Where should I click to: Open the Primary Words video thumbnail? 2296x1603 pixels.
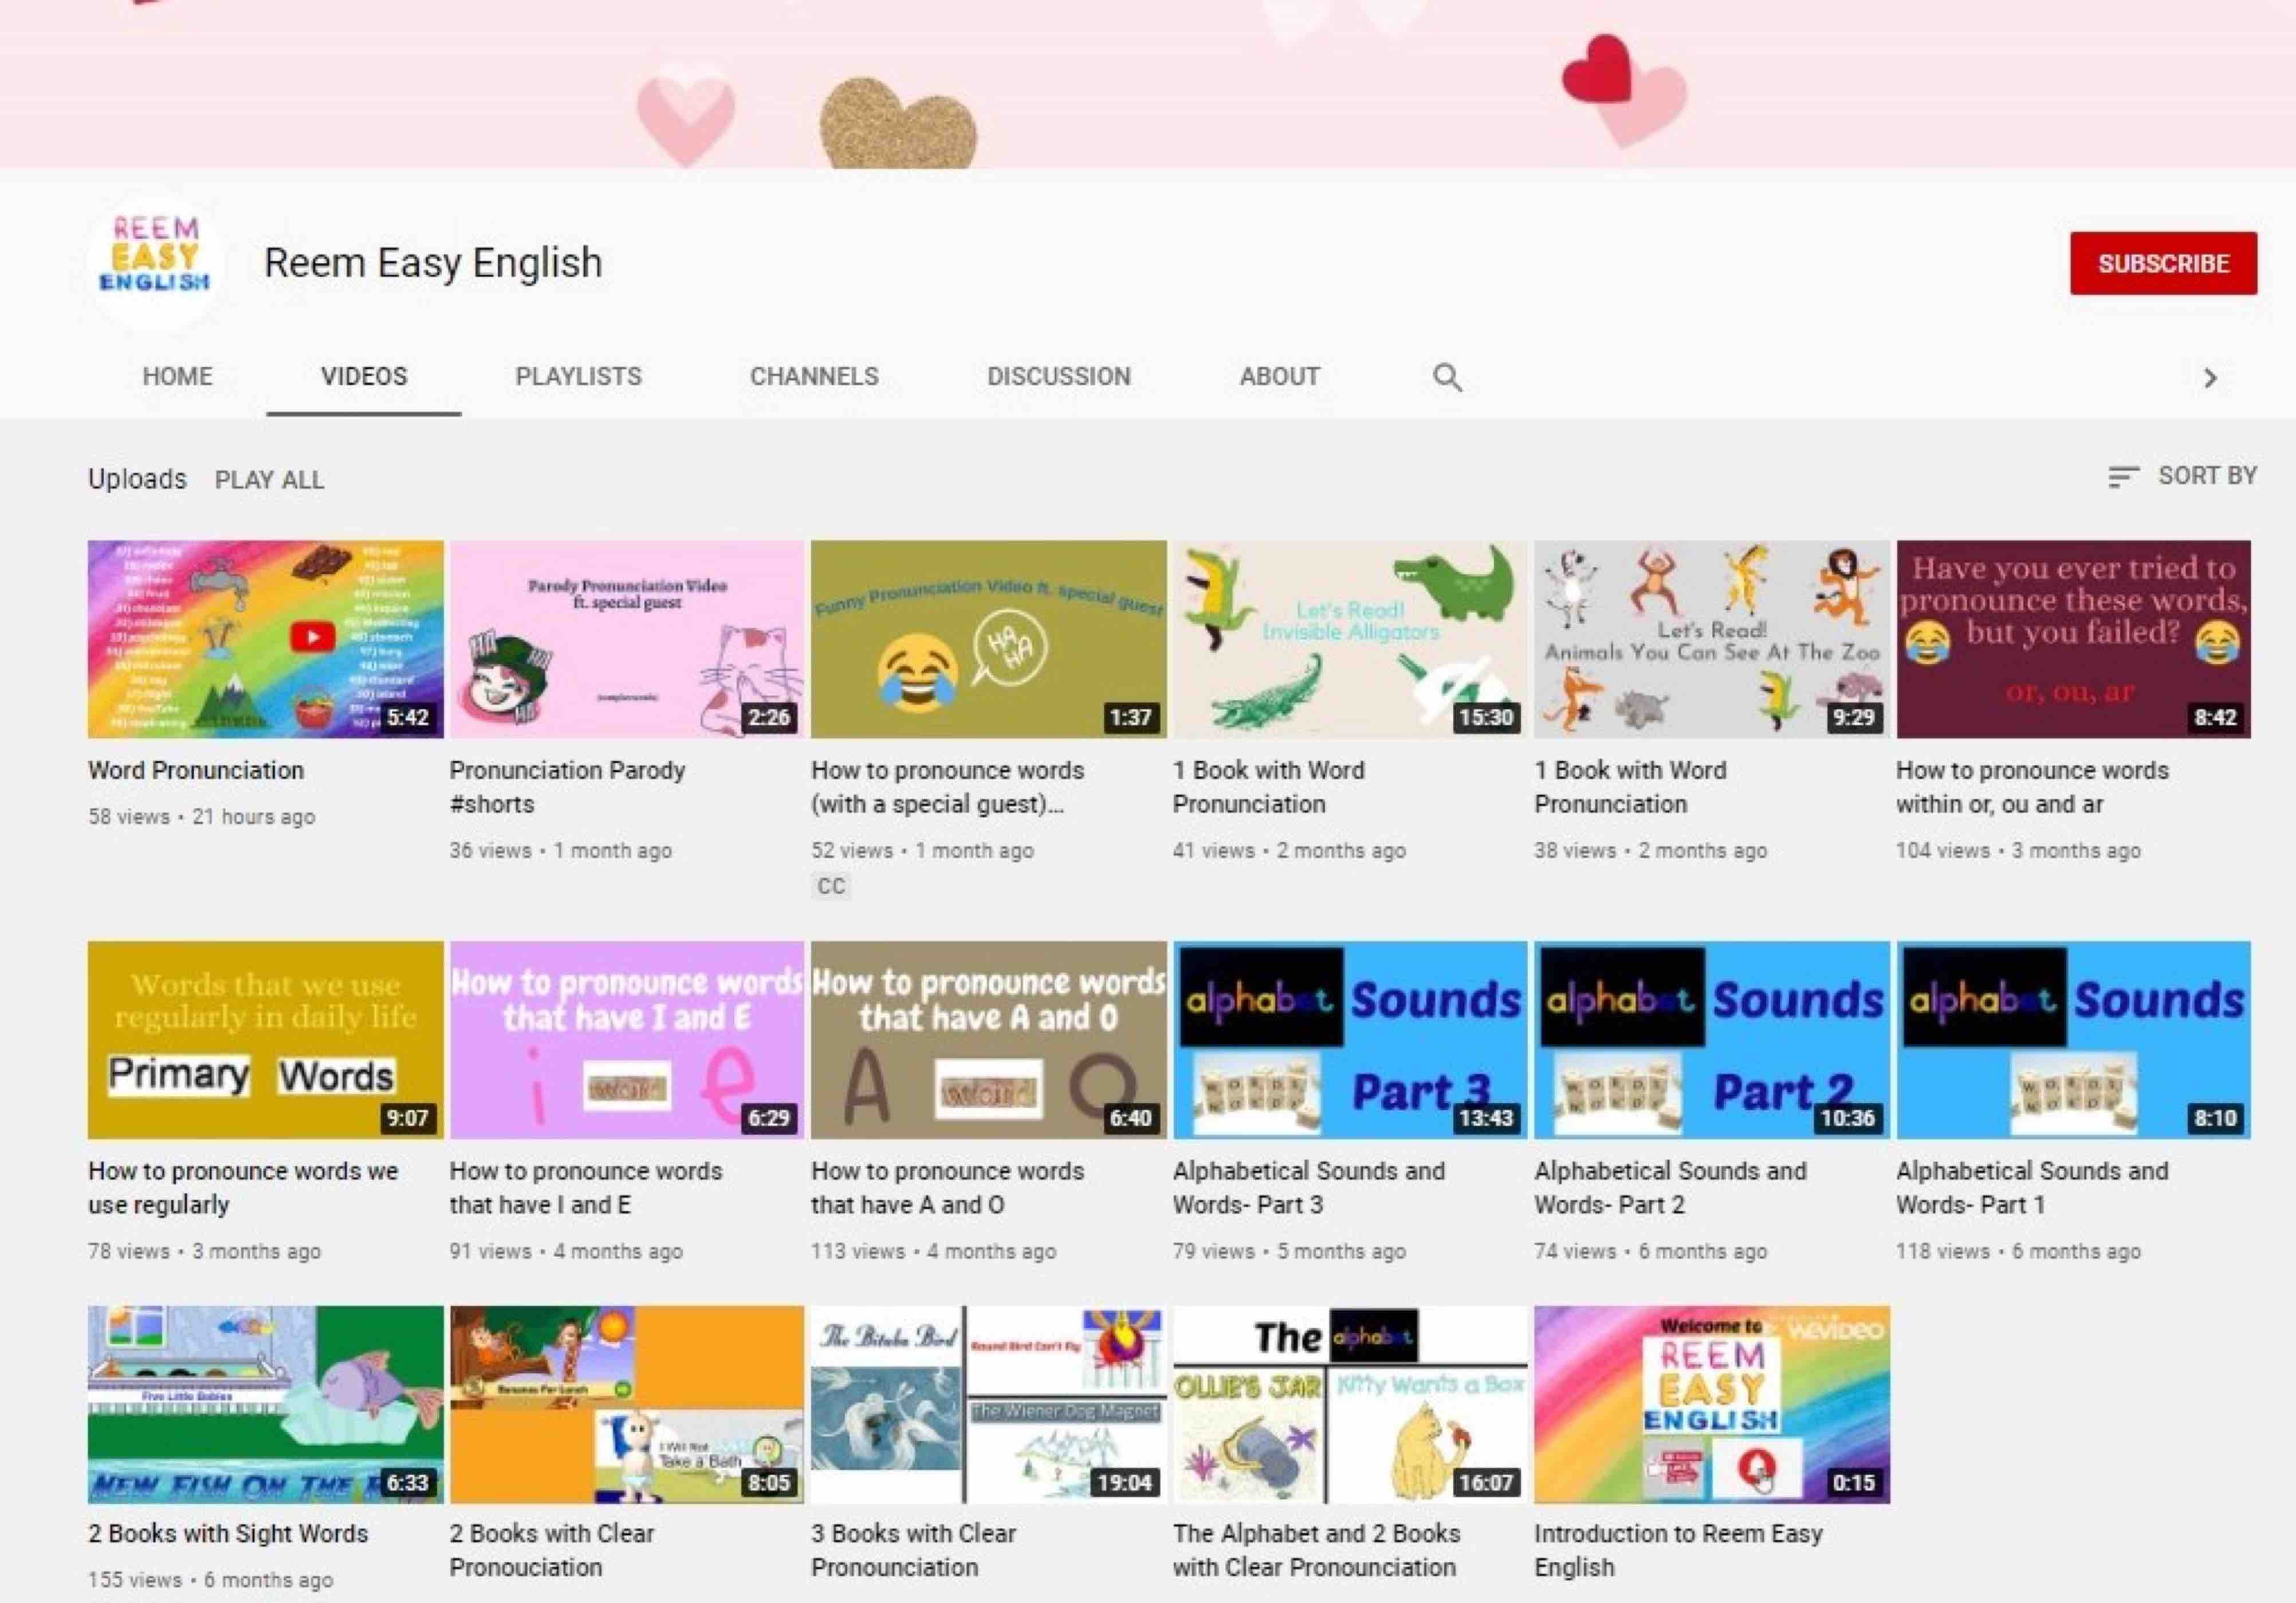point(265,1039)
